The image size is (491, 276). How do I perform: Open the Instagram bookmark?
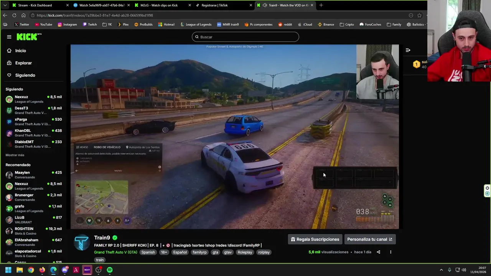point(67,25)
